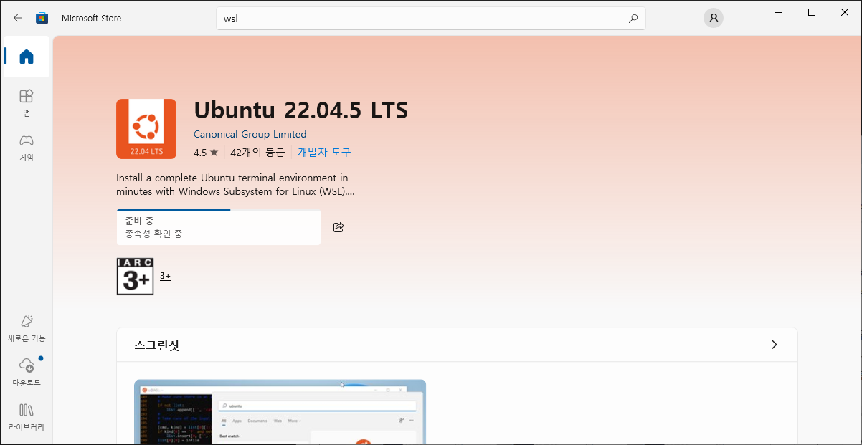The image size is (862, 445).
Task: Click the Ubuntu 22.04 LTS app logo
Action: pos(146,129)
